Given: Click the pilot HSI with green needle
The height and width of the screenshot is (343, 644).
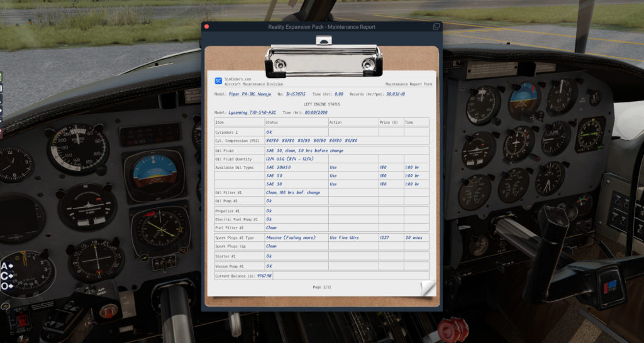Looking at the screenshot, I should pos(161,229).
